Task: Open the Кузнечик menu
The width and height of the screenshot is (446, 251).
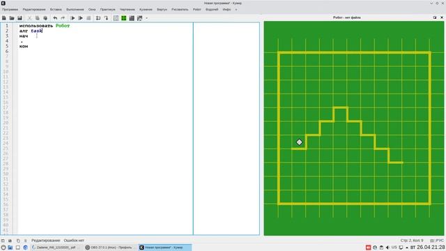Action: click(x=146, y=9)
